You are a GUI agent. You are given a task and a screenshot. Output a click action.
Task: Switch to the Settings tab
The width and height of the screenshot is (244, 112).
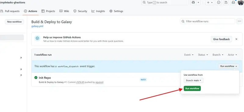(x=116, y=11)
